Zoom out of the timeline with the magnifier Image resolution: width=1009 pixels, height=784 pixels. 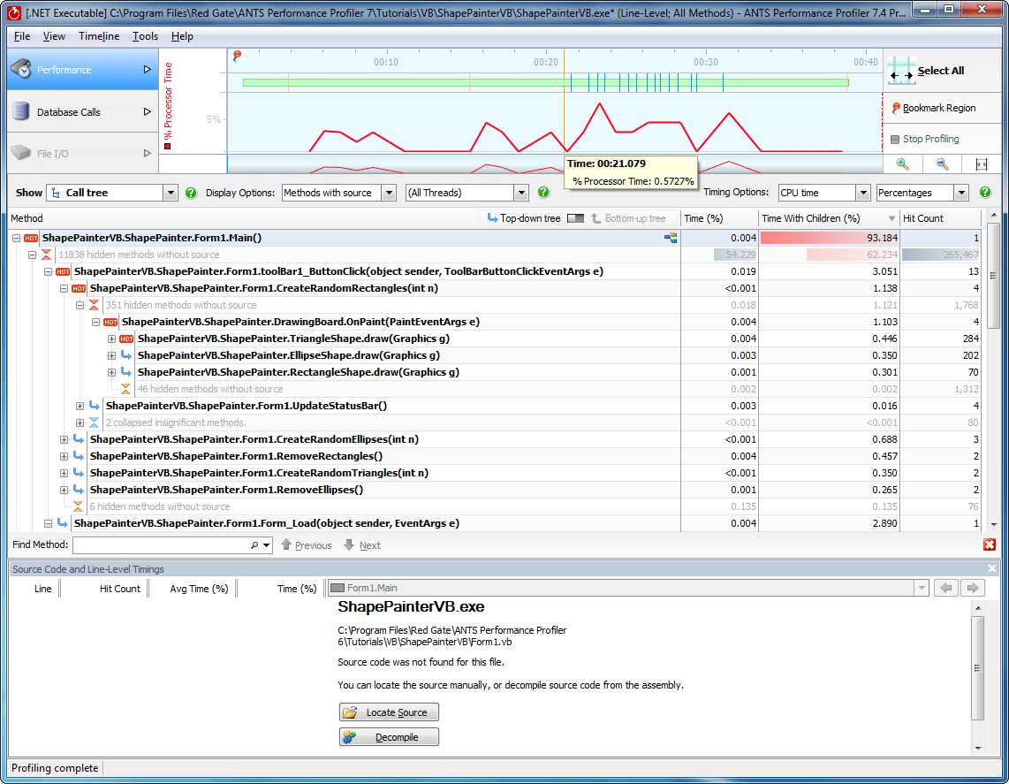[941, 164]
